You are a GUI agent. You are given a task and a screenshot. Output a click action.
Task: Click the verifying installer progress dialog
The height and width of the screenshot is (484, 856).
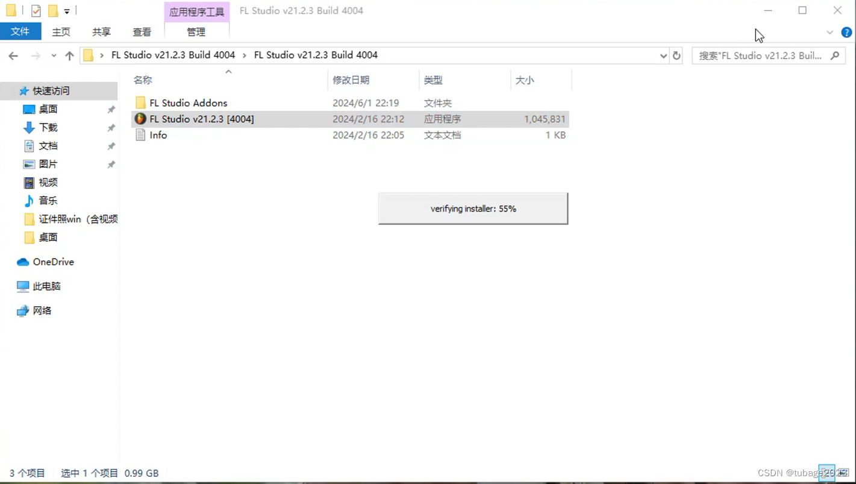point(473,209)
